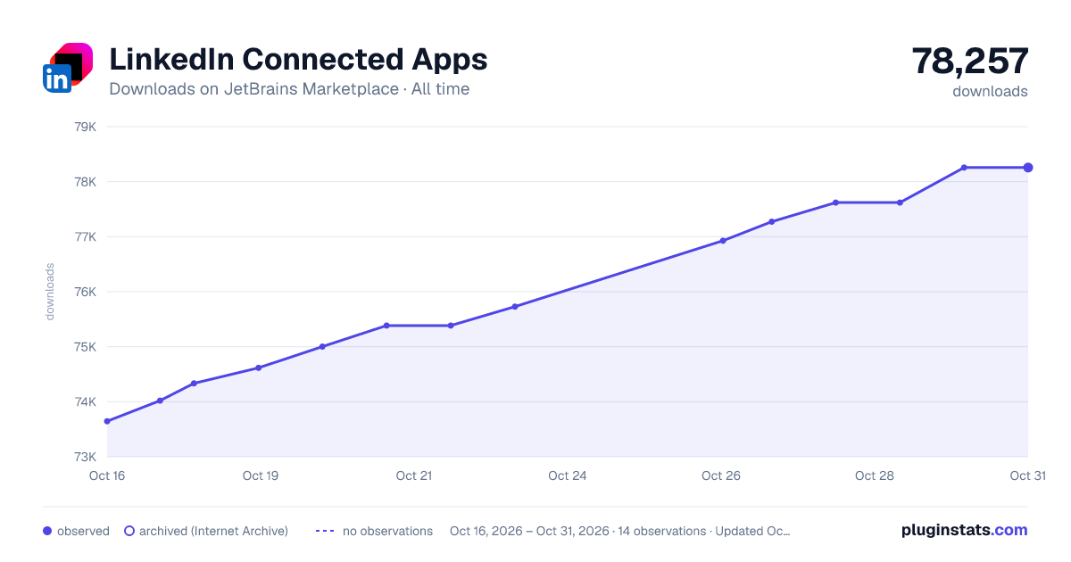Select the first data point at Oct 16
Screen dimensions: 1071x562
[107, 421]
